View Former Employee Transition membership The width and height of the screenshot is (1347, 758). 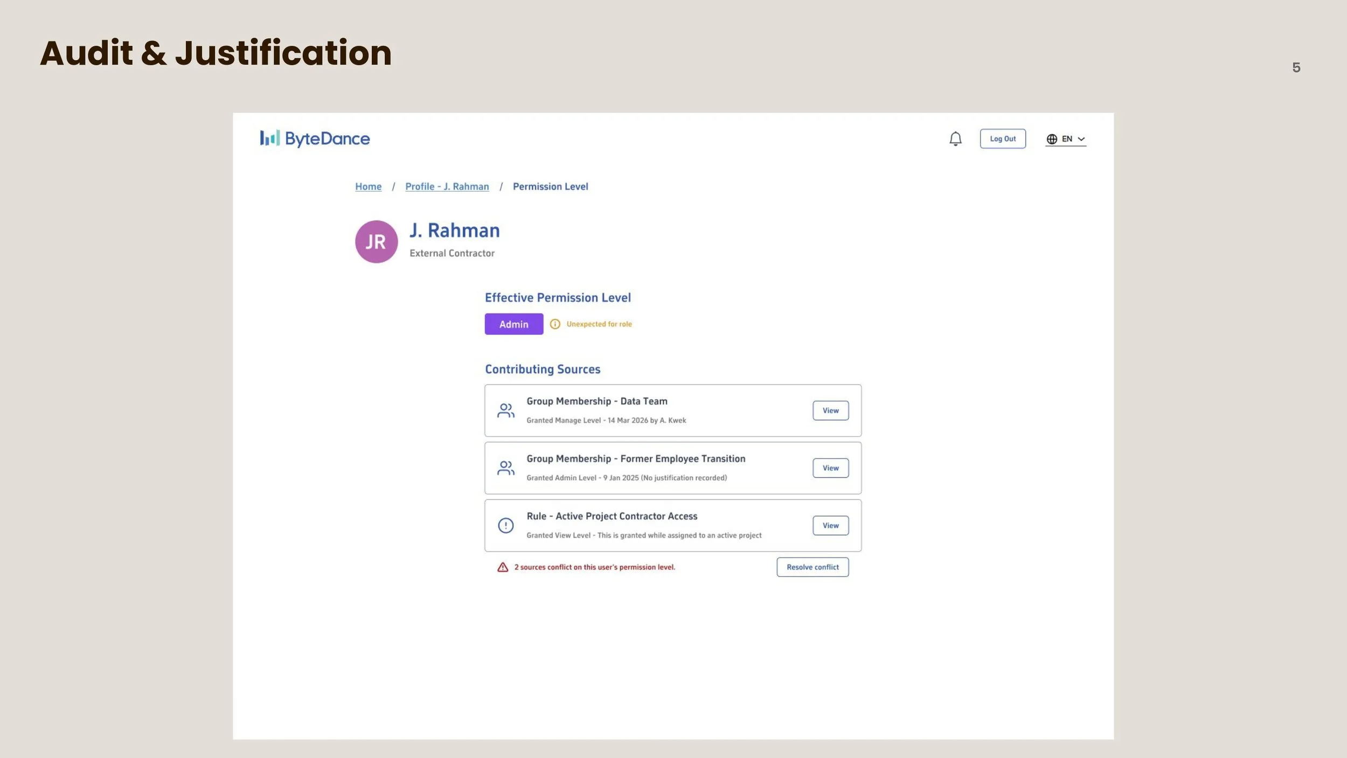coord(830,468)
